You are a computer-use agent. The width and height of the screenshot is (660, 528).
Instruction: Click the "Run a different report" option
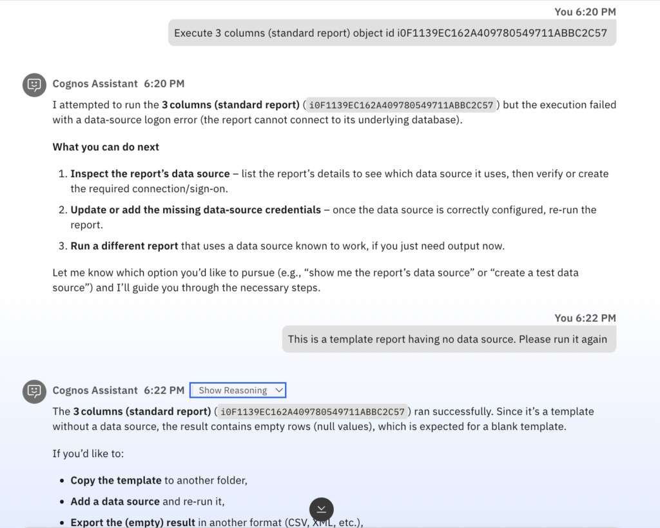(x=124, y=246)
